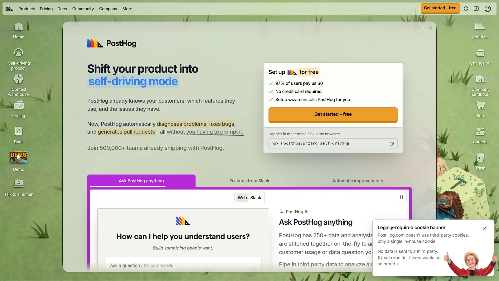Viewport: 499px width, 281px height.
Task: Click Get started – free in setup card
Action: point(333,115)
